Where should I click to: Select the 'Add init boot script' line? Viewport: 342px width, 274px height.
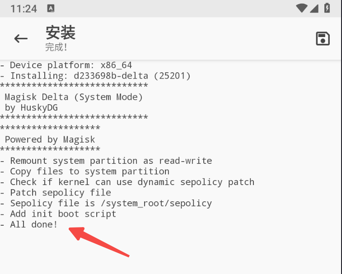point(58,214)
